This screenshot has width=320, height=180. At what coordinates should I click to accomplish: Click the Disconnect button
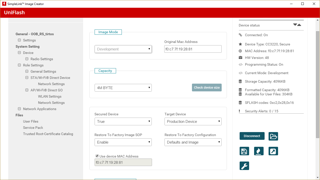click(252, 136)
